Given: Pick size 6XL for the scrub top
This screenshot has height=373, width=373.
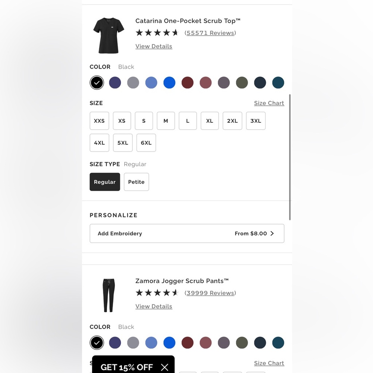Looking at the screenshot, I should pos(146,143).
